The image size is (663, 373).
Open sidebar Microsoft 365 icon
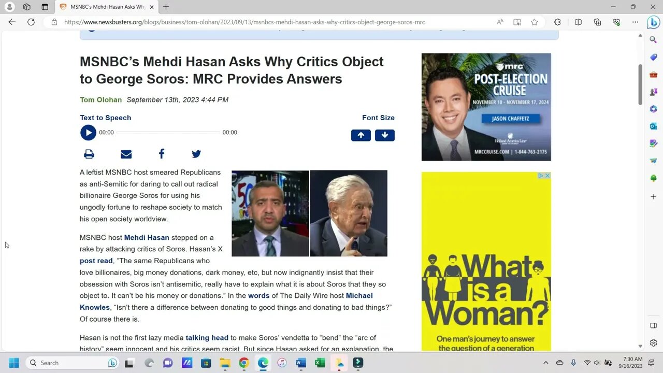pos(653,109)
